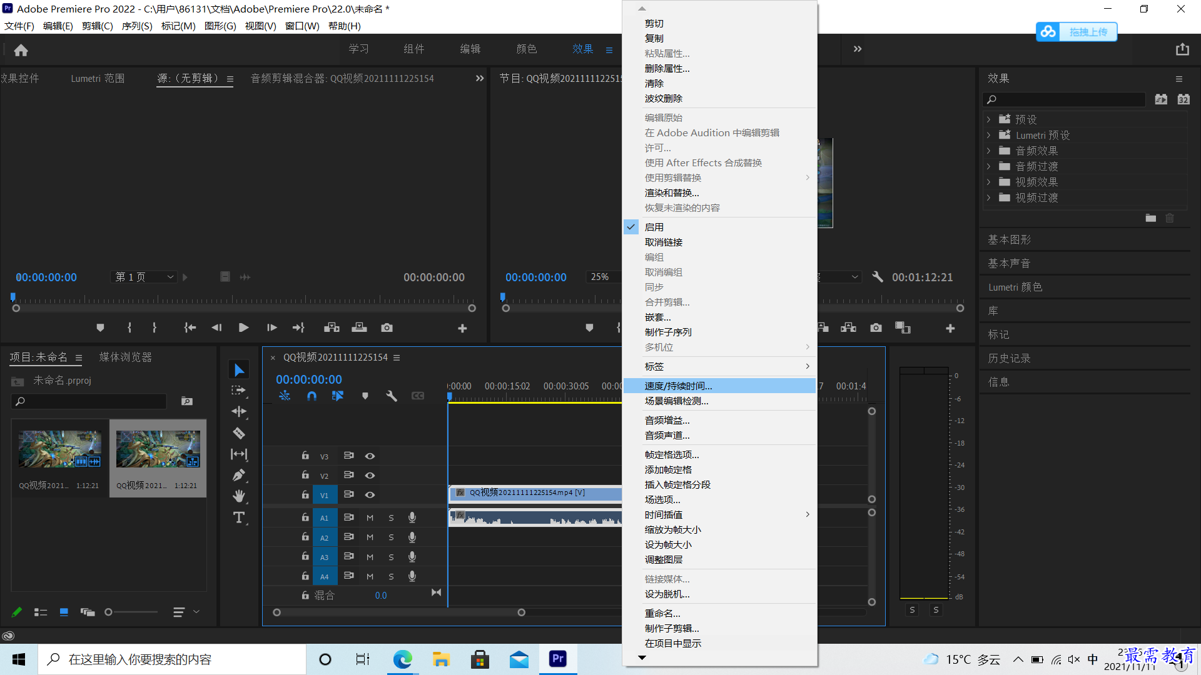
Task: Click write-enabled green pencil icon
Action: 17,612
